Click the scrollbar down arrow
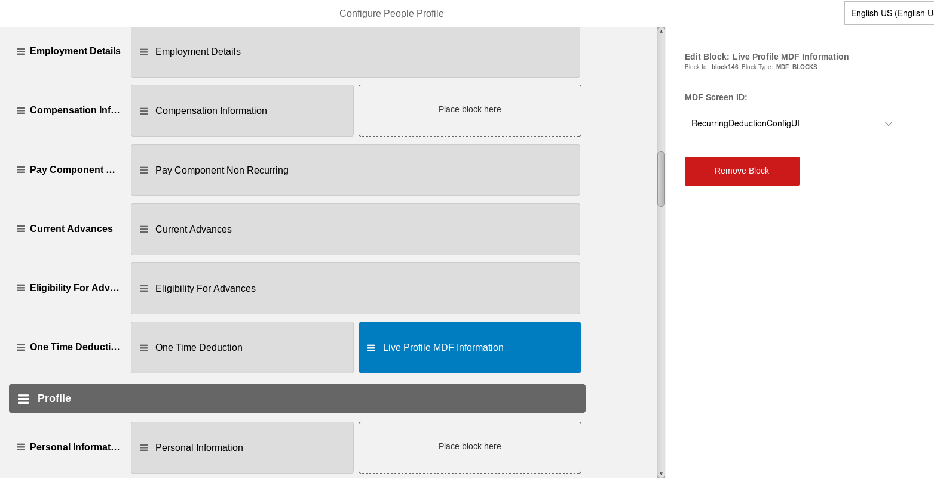934x482 pixels. 661,474
